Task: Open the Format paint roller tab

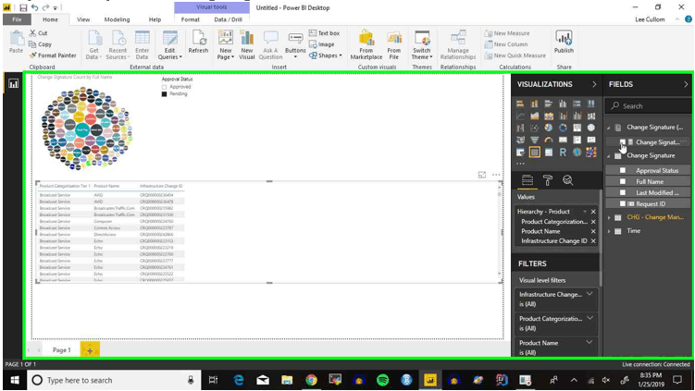Action: 548,180
